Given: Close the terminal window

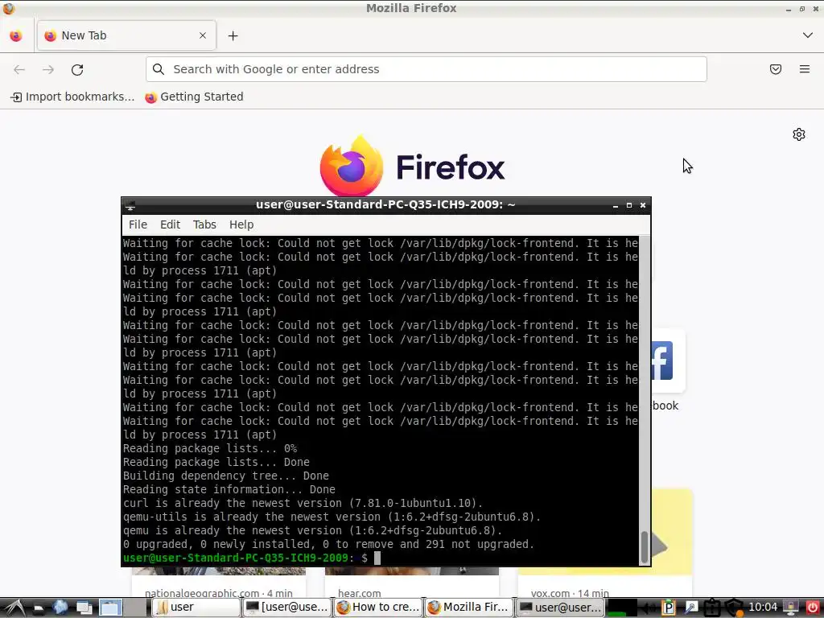Looking at the screenshot, I should [x=643, y=205].
